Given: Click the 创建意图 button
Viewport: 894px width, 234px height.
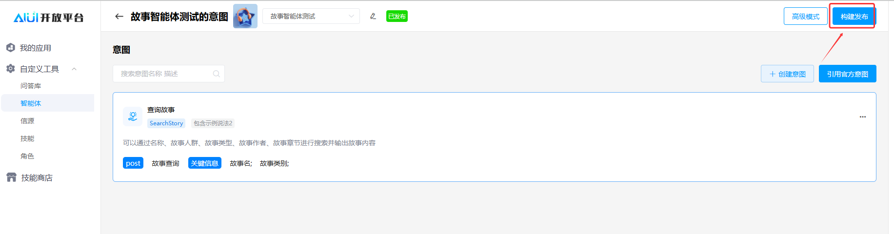Looking at the screenshot, I should (787, 74).
